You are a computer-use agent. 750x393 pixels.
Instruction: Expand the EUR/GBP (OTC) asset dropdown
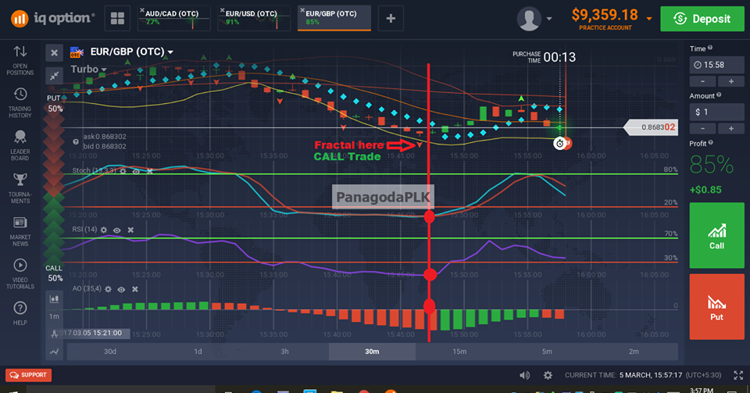coord(170,52)
